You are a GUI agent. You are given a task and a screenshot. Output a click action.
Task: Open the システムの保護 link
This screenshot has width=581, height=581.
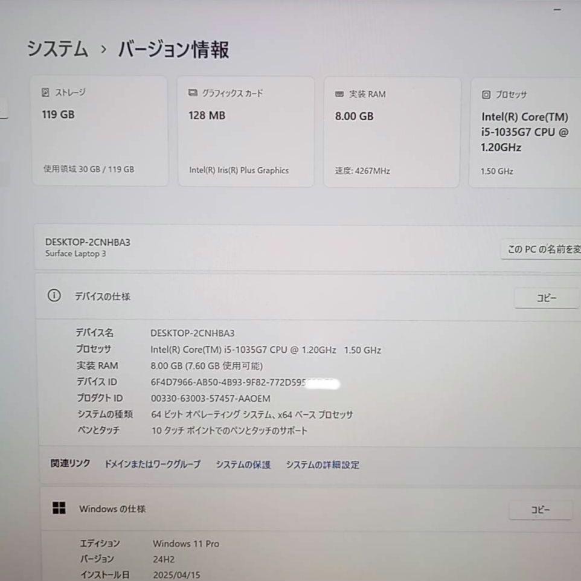[x=243, y=464]
